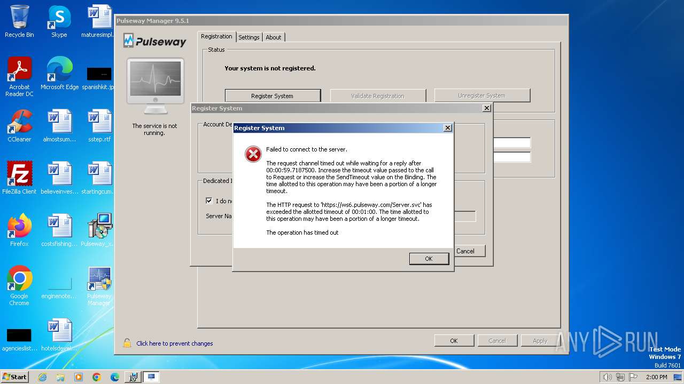
Task: Open CCleaner desktop shortcut
Action: pyautogui.click(x=19, y=126)
